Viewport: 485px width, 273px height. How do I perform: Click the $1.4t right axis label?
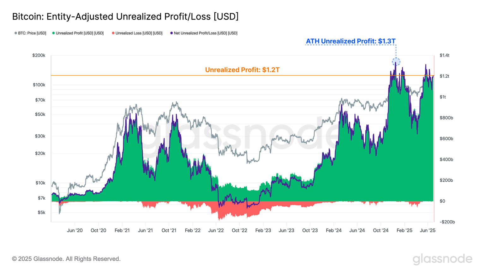(445, 55)
